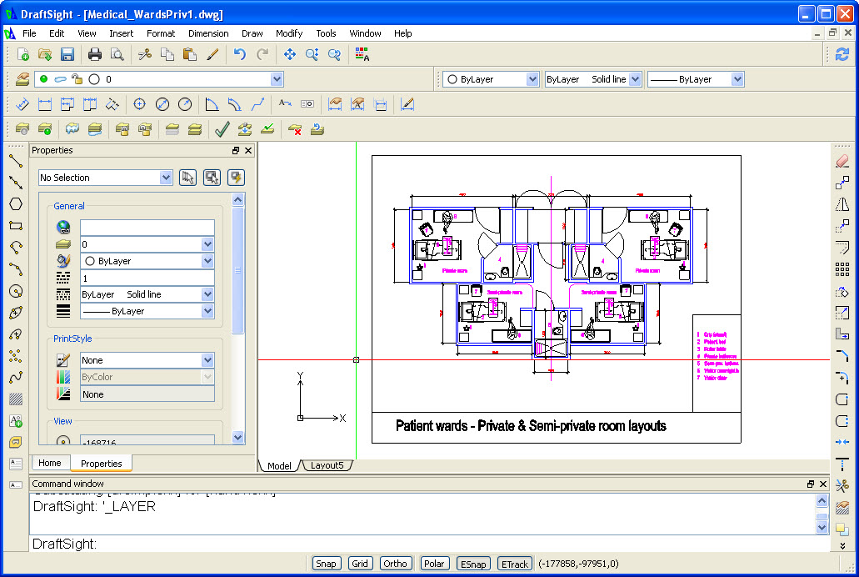Select the Hatch tool

pos(16,399)
